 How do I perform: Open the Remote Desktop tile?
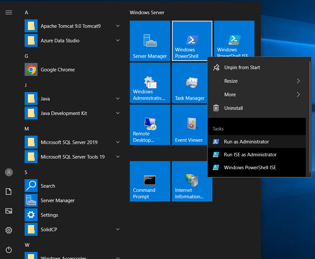pyautogui.click(x=150, y=125)
